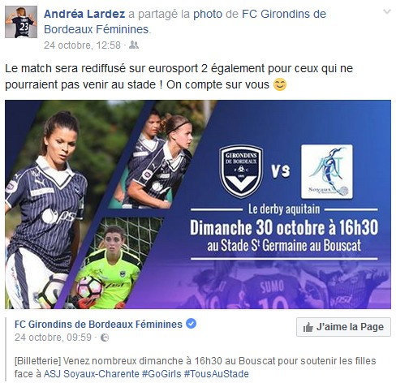The height and width of the screenshot is (383, 396).
Task: Open the '24 octobre, 12:58' timestamp
Action: [82, 45]
